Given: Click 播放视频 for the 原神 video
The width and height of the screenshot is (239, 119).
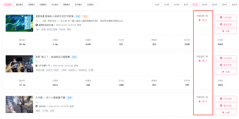Looking at the screenshot, I should click(x=226, y=24).
